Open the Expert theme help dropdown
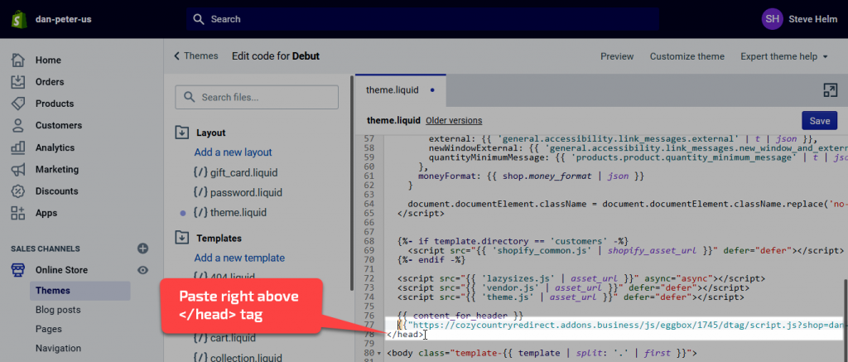848x362 pixels. pos(783,56)
